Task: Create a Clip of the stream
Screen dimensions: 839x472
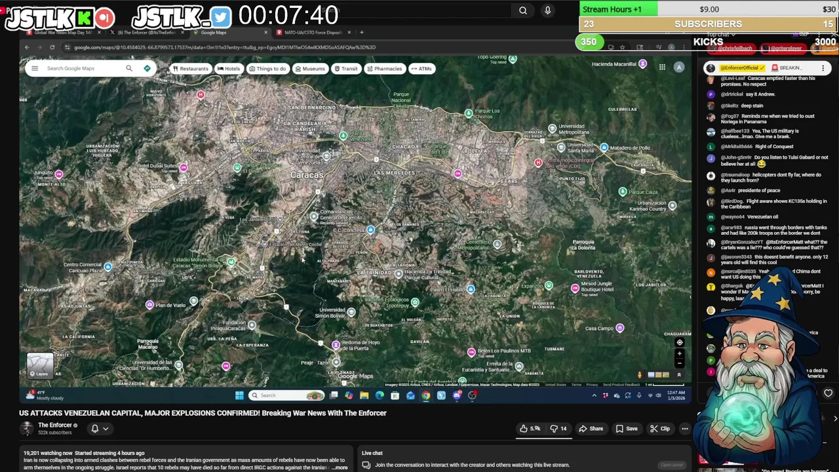Action: click(x=659, y=429)
